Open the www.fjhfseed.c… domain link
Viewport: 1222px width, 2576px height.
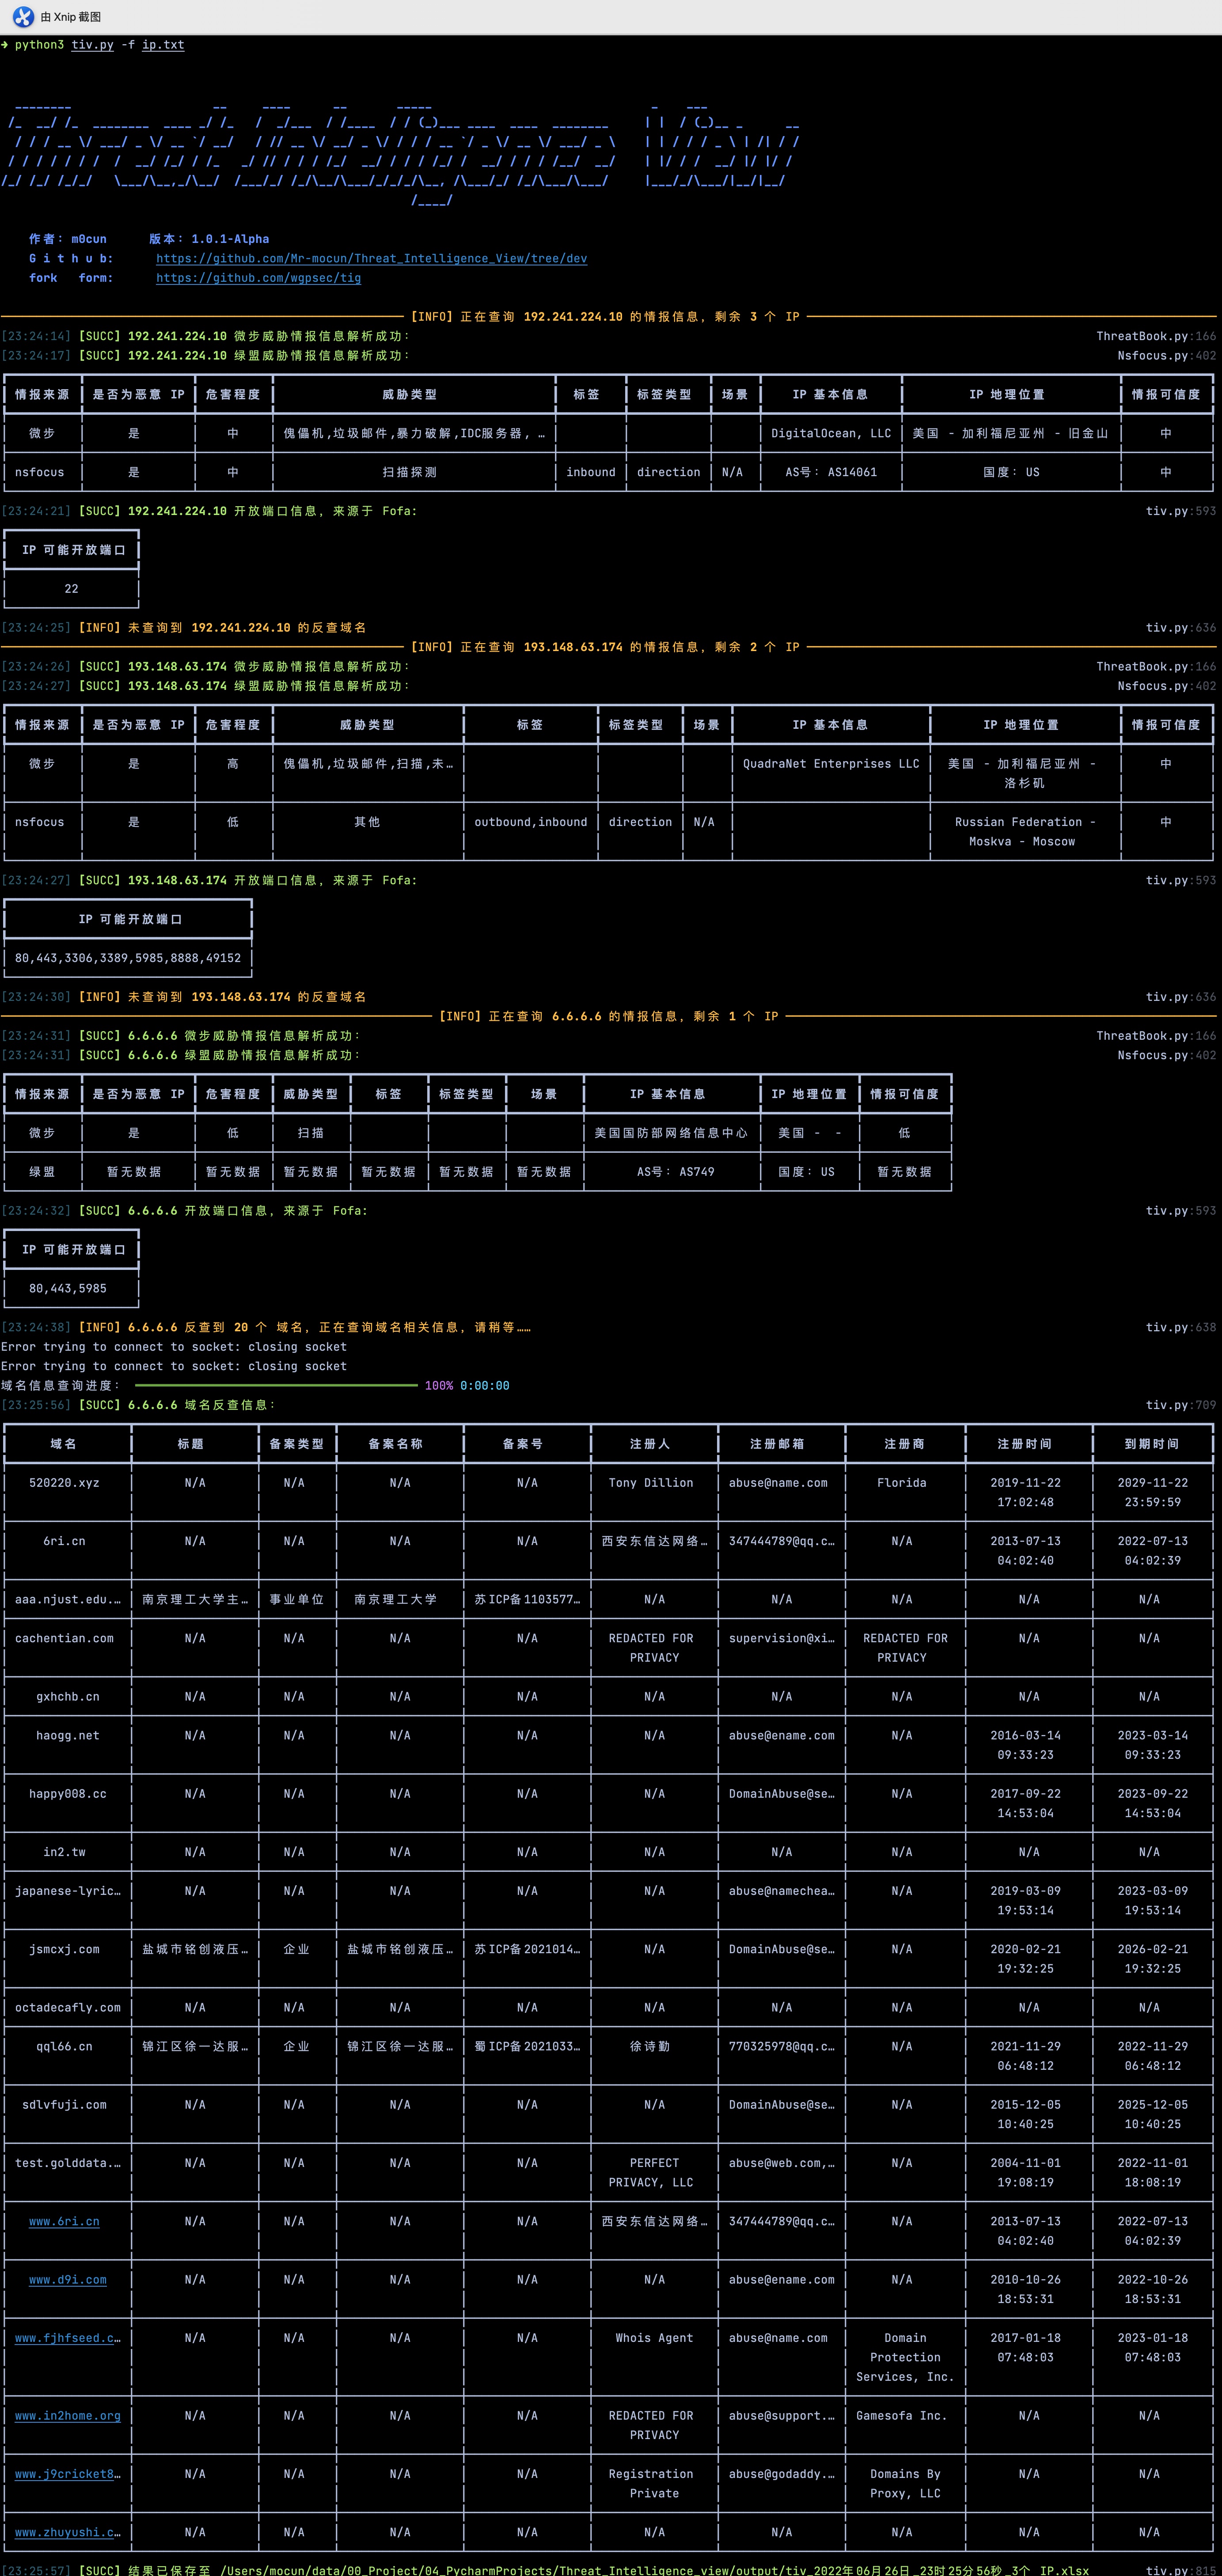coord(67,2338)
